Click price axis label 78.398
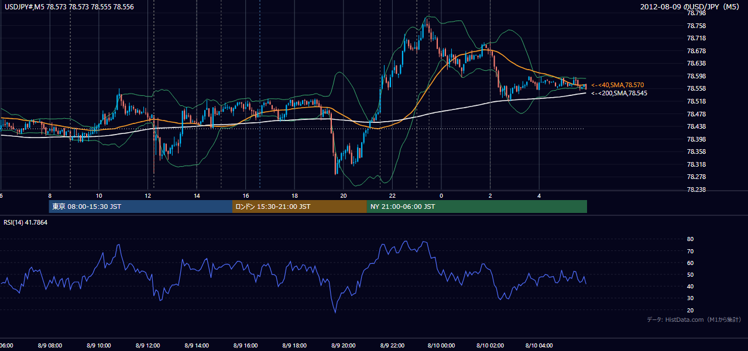Screen dimensions: 748x351 pyautogui.click(x=696, y=139)
